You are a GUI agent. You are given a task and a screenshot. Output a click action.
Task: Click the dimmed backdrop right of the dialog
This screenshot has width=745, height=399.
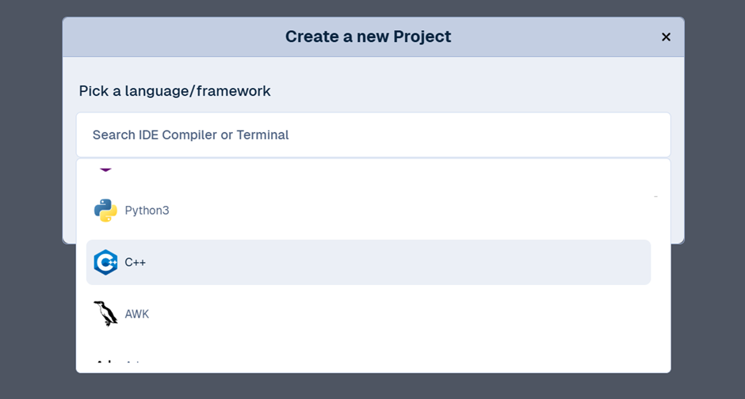713,198
